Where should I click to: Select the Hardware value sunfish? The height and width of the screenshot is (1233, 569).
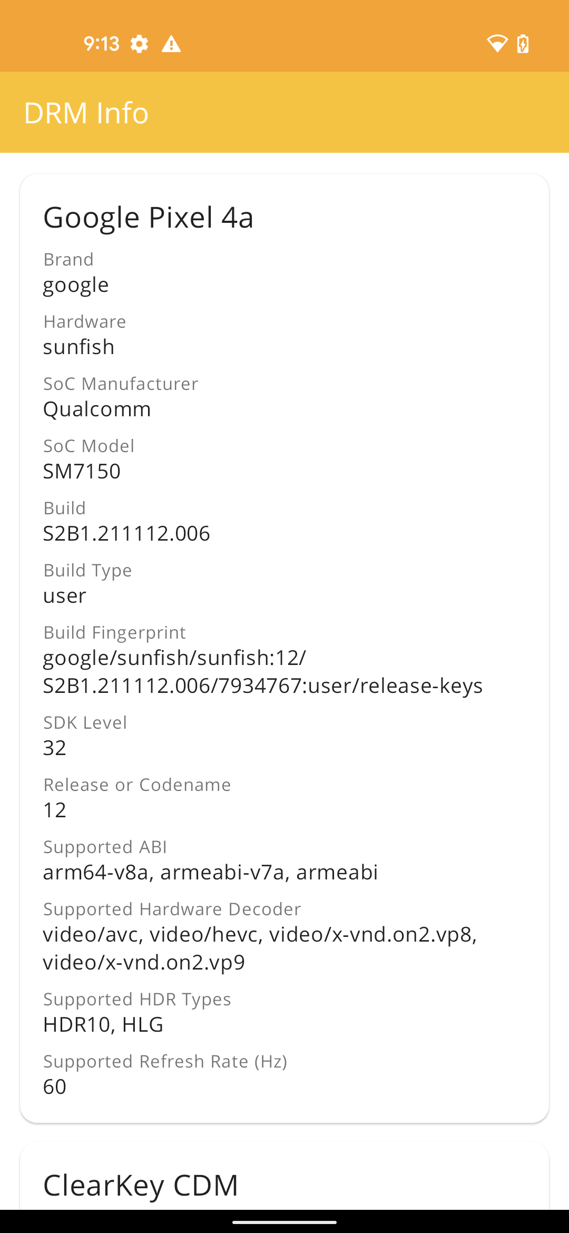click(79, 346)
